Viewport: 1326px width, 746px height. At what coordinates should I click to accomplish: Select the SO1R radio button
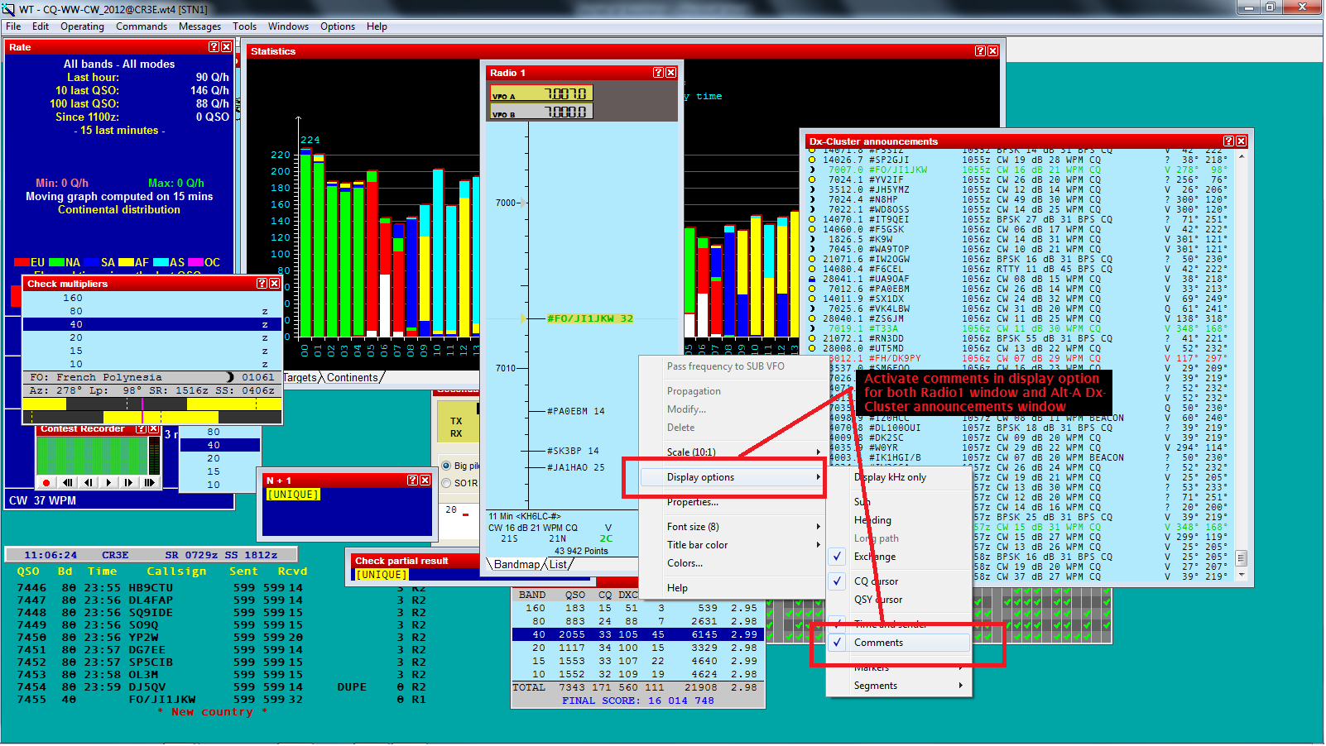(447, 483)
